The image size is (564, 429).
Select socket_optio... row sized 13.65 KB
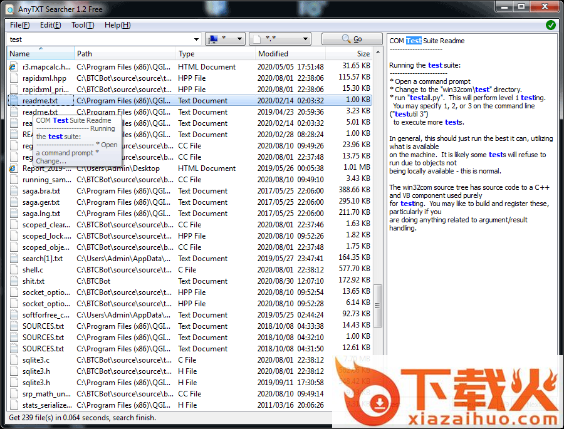point(189,292)
